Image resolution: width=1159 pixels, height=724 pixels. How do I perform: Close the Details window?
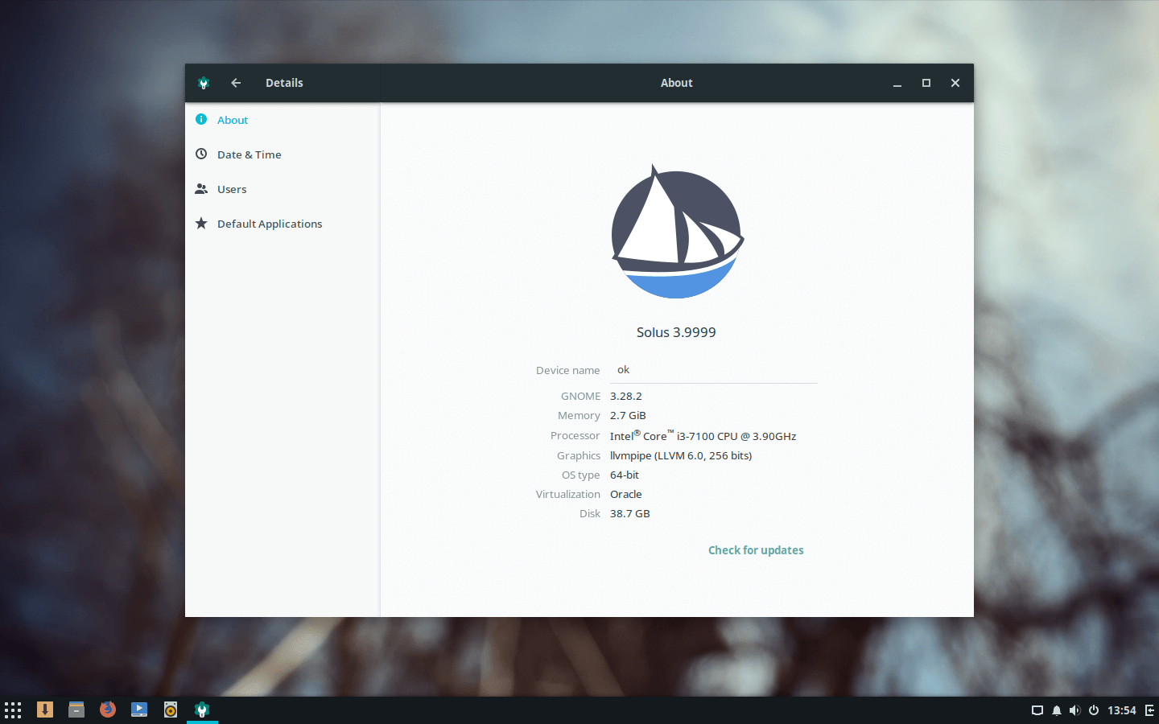point(955,83)
